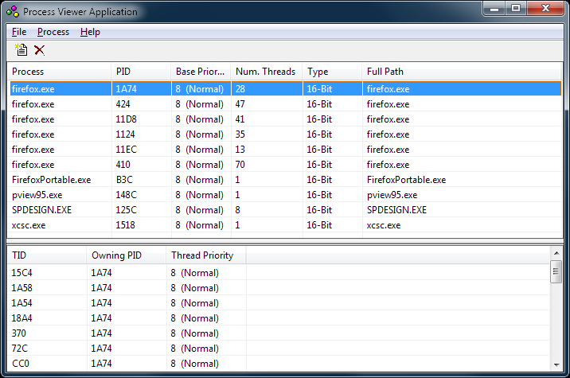Click thread count 70 cell
570x378 pixels.
coord(240,165)
